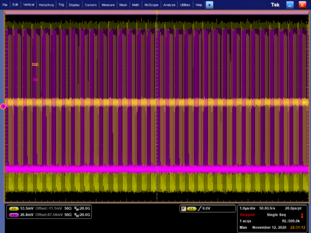The height and width of the screenshot is (233, 311).
Task: Click the Stopped acquisition status text
Action: [x=248, y=214]
